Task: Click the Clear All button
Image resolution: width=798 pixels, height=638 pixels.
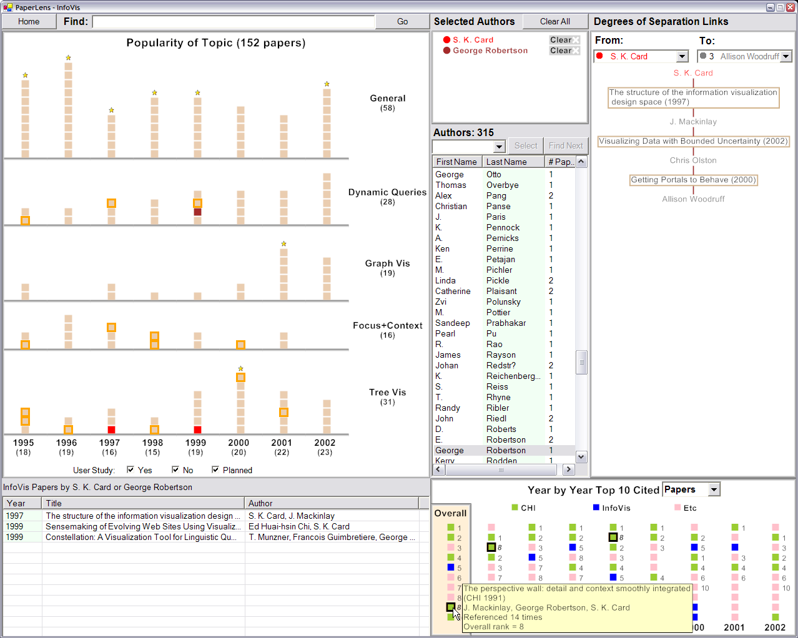Action: click(554, 21)
